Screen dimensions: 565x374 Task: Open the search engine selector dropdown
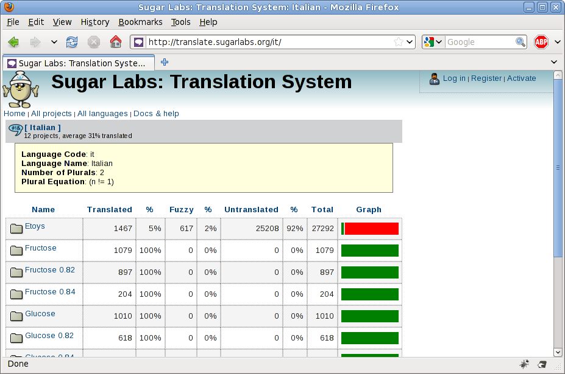pyautogui.click(x=433, y=42)
